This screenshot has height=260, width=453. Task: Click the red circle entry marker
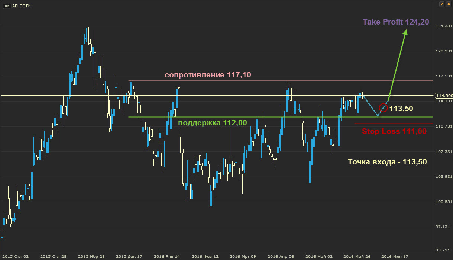383,108
